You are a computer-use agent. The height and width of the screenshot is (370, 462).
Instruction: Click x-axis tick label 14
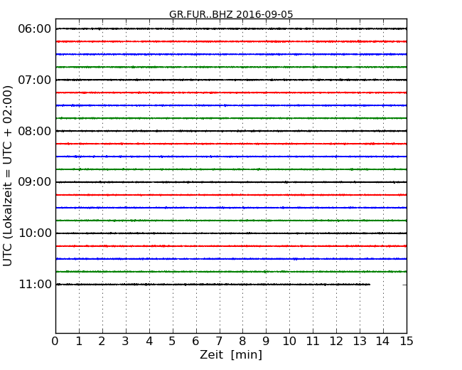pyautogui.click(x=382, y=341)
